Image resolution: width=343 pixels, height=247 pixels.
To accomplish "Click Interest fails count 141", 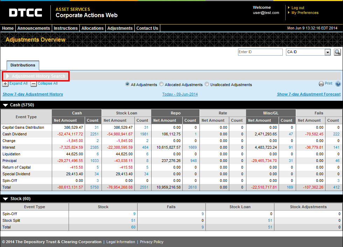I will point(336,148).
